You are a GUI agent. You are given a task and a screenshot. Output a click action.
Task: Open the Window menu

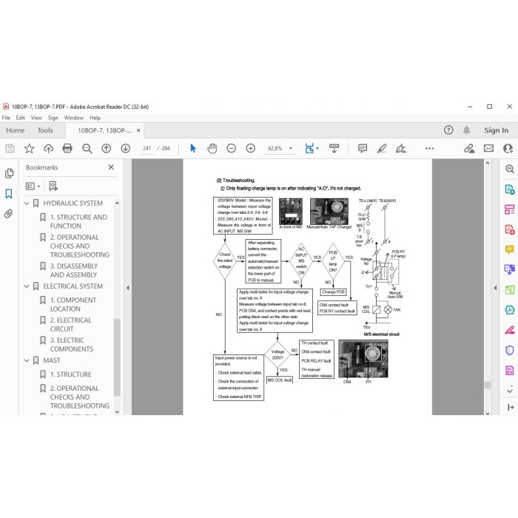point(74,118)
